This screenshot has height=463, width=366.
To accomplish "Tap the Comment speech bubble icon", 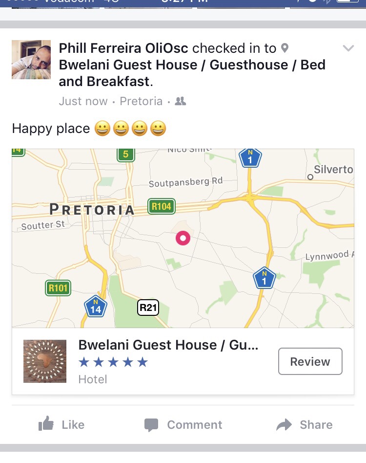I will (151, 425).
